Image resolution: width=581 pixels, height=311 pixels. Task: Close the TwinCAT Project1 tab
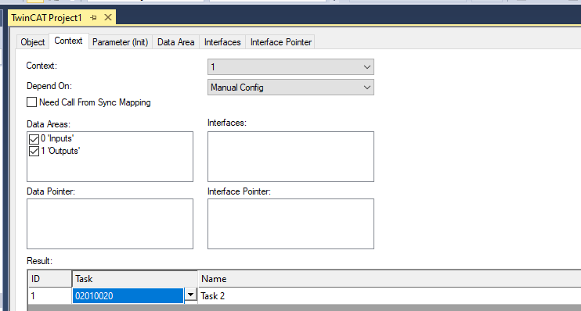pos(108,17)
